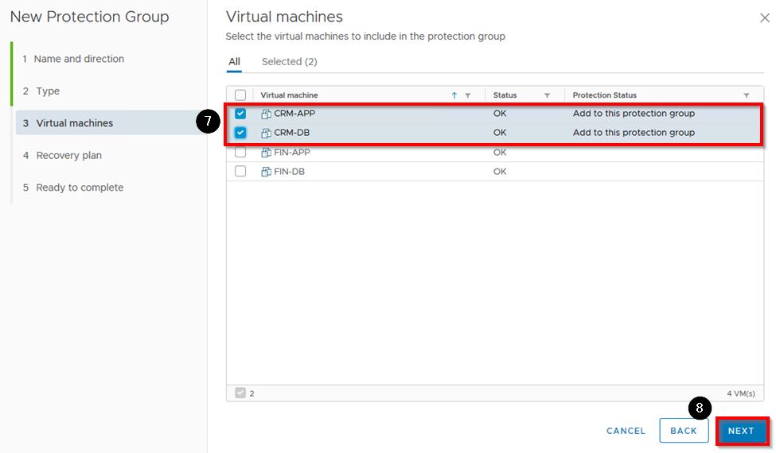Click the sort arrow in Virtual machine column
The width and height of the screenshot is (776, 453).
point(454,95)
